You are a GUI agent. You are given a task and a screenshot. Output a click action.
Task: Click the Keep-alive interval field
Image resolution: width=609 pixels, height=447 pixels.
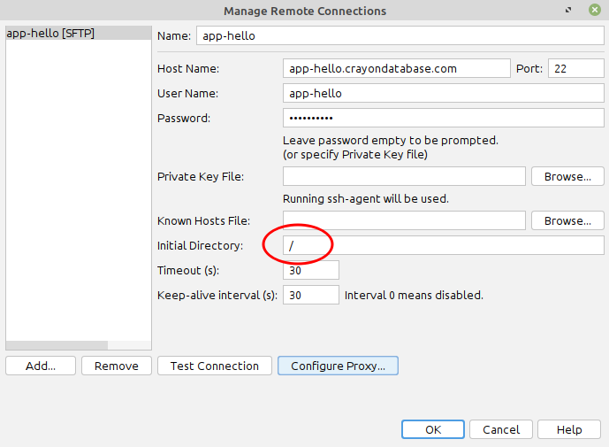pos(311,295)
